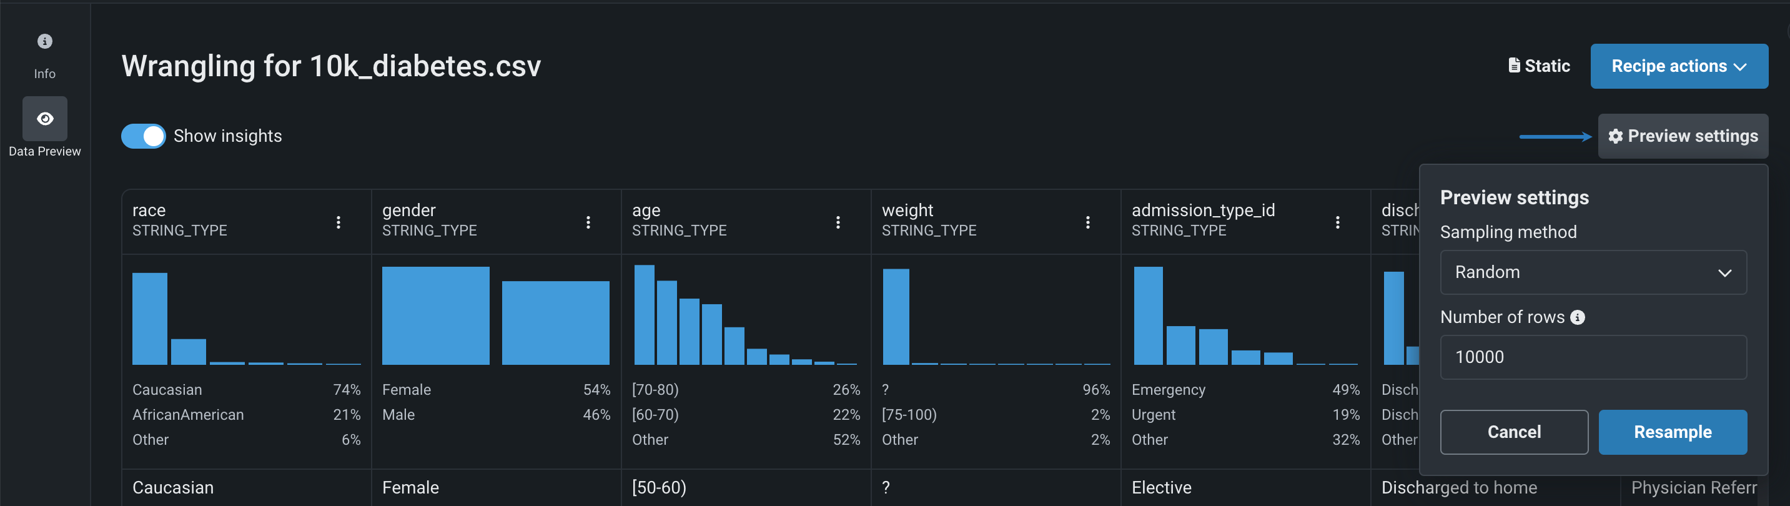The width and height of the screenshot is (1790, 506).
Task: Click the Number of rows info icon
Action: tap(1578, 317)
